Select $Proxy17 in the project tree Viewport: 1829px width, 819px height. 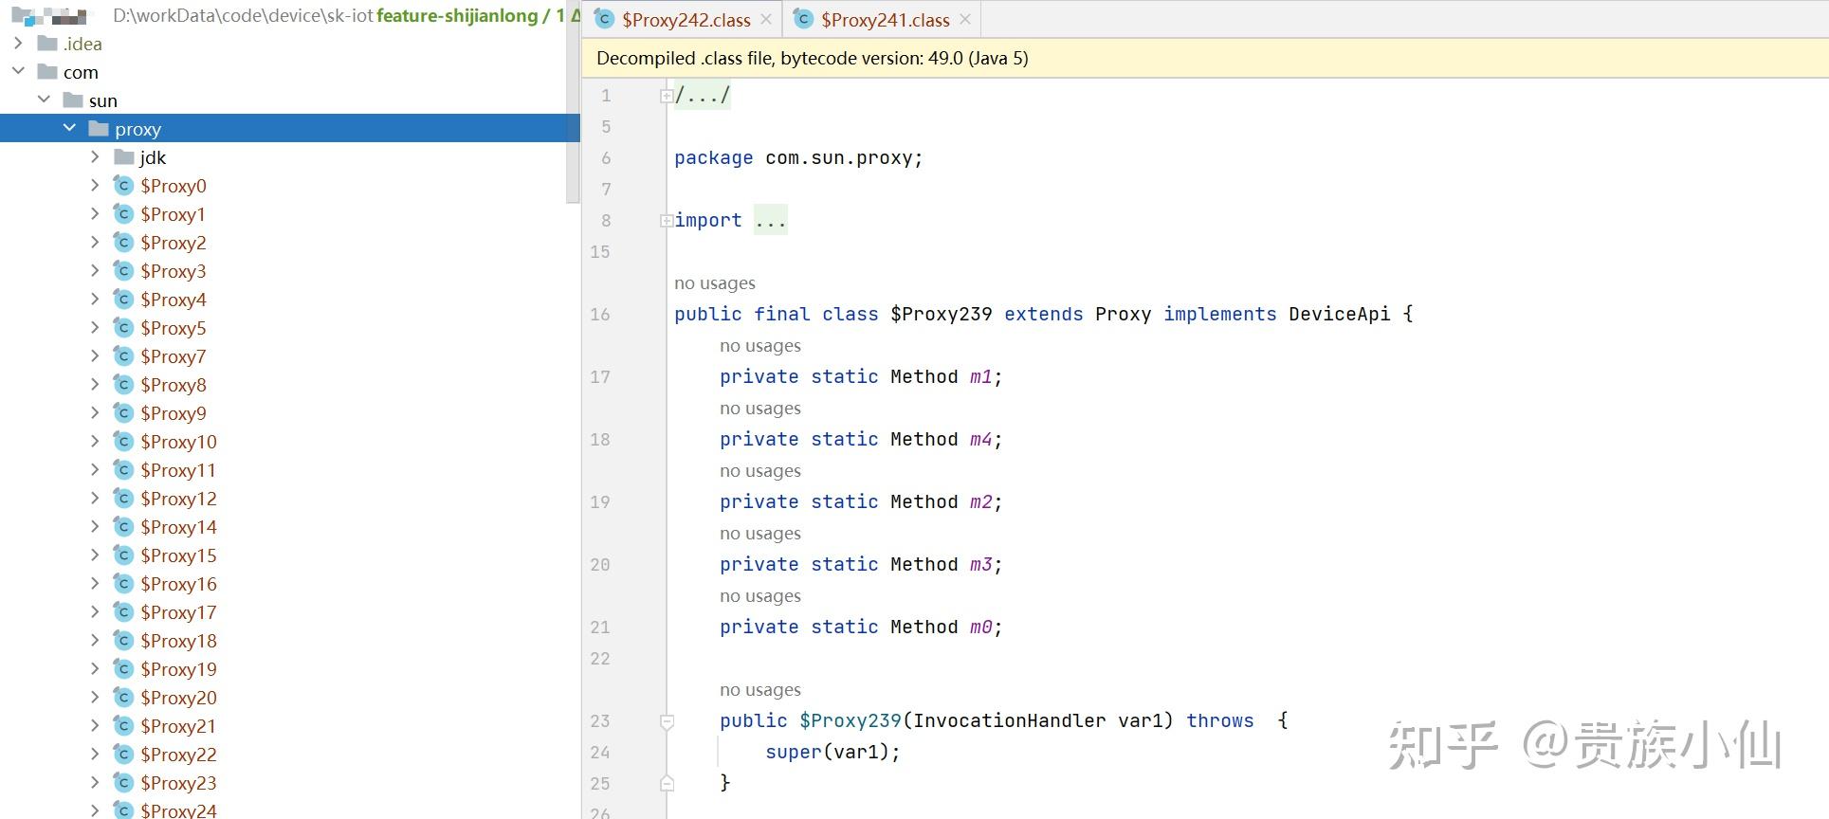coord(178,612)
